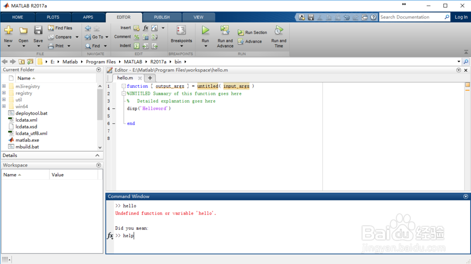471x264 pixels.
Task: Switch to PUBLISH ribbon tab
Action: [162, 17]
